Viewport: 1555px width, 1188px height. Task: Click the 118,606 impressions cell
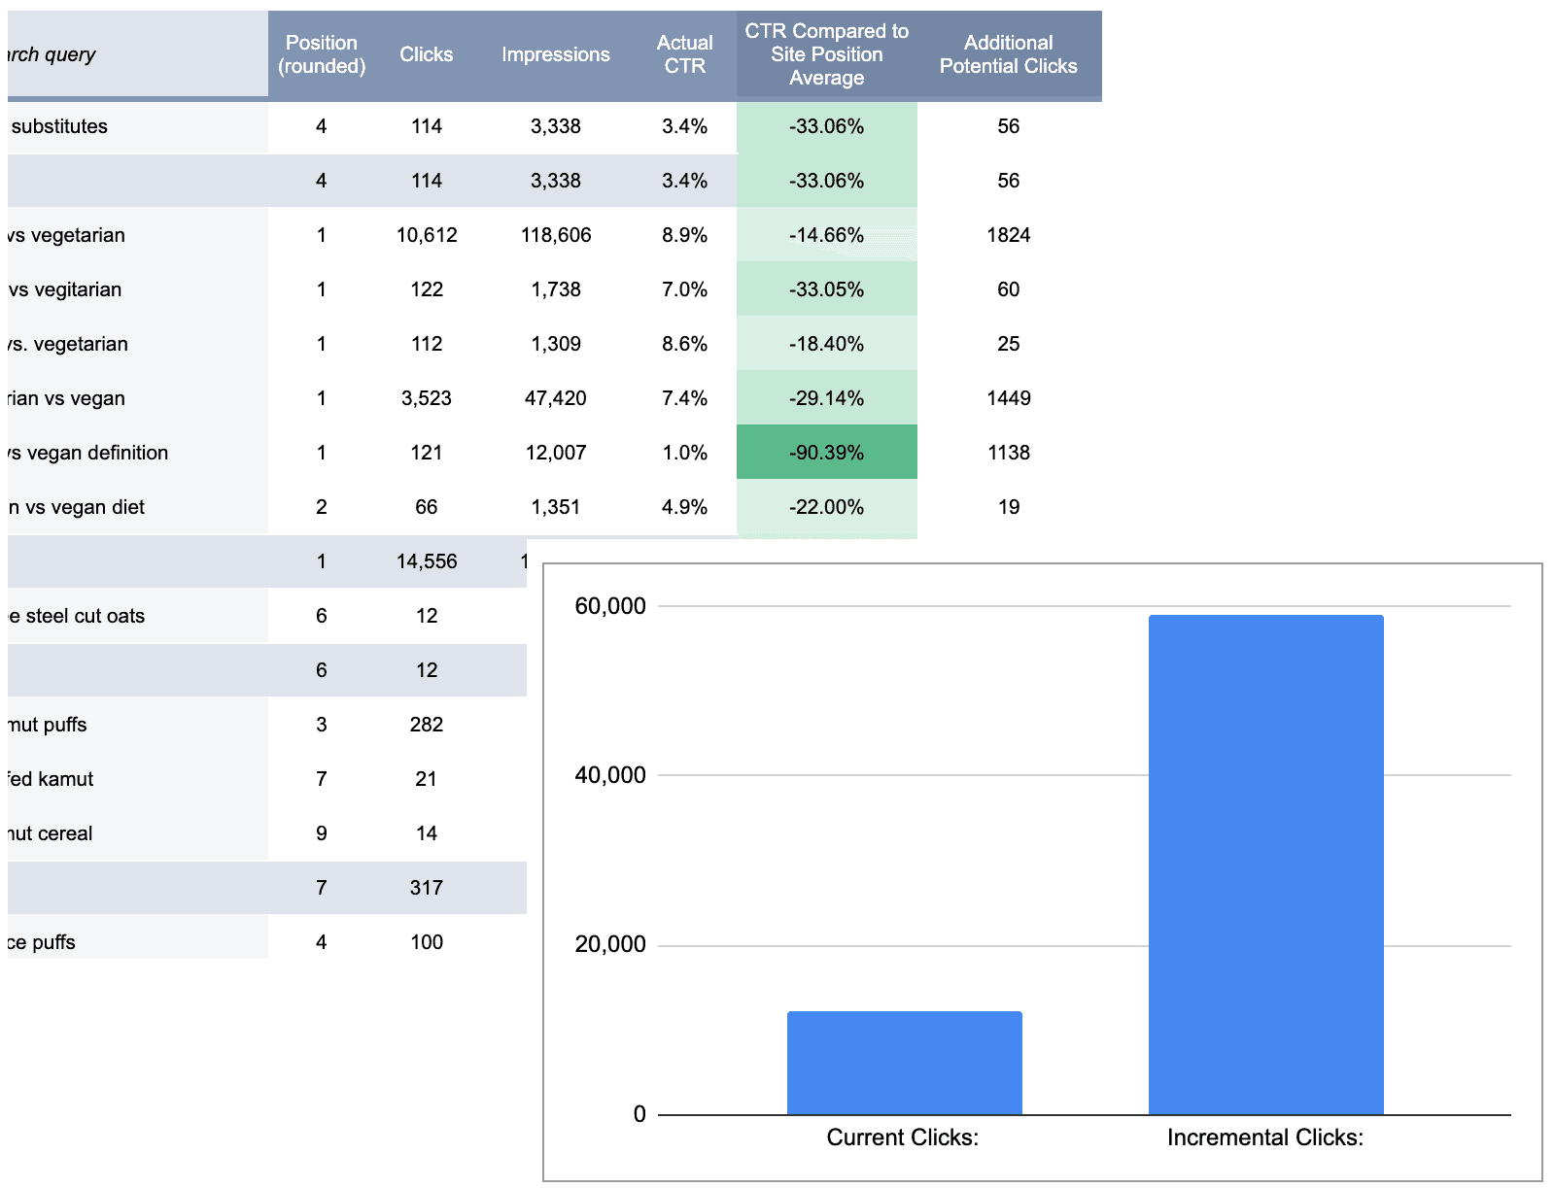pyautogui.click(x=555, y=234)
